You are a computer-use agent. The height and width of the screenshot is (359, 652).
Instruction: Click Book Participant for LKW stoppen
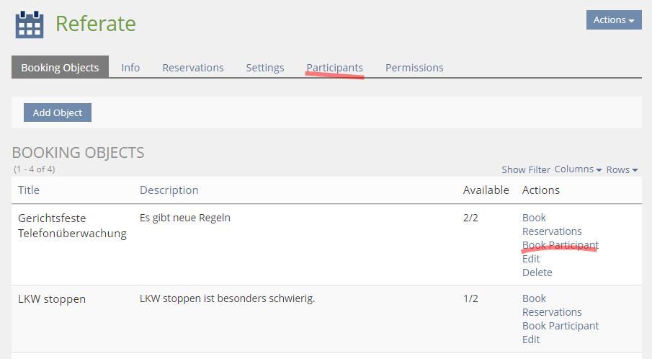point(561,326)
